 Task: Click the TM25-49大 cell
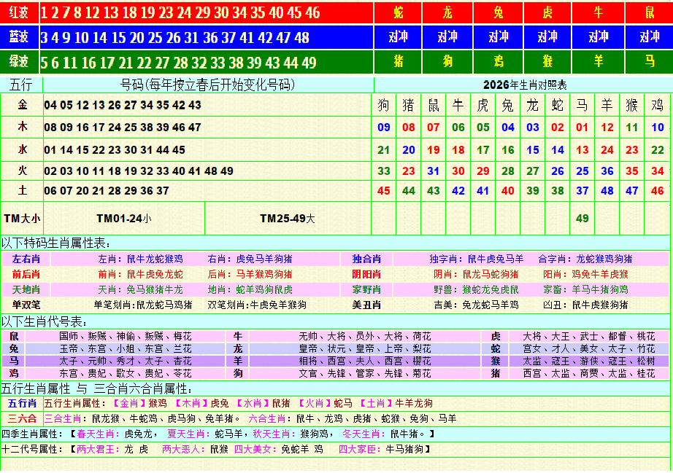pyautogui.click(x=287, y=218)
